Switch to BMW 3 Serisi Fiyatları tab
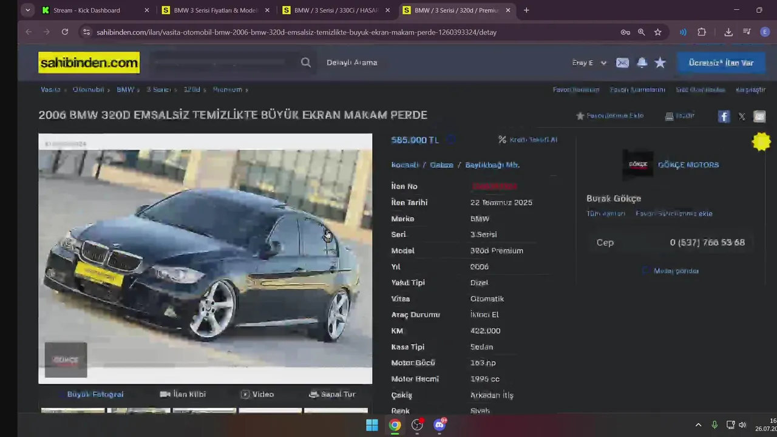777x437 pixels. tap(215, 10)
